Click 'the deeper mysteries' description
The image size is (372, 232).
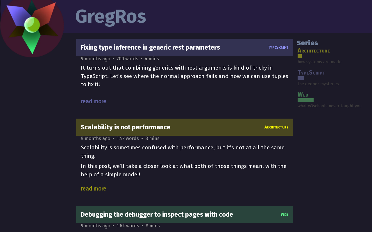coord(318,84)
